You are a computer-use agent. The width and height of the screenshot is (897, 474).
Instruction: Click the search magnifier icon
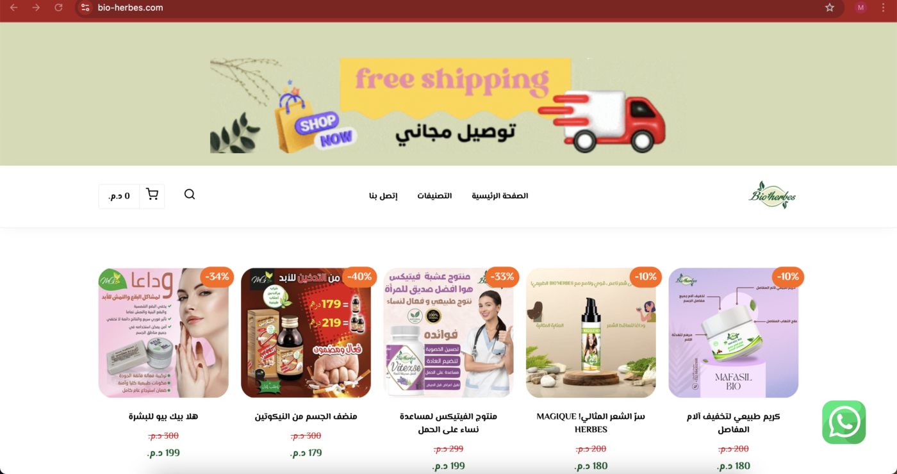(x=190, y=194)
